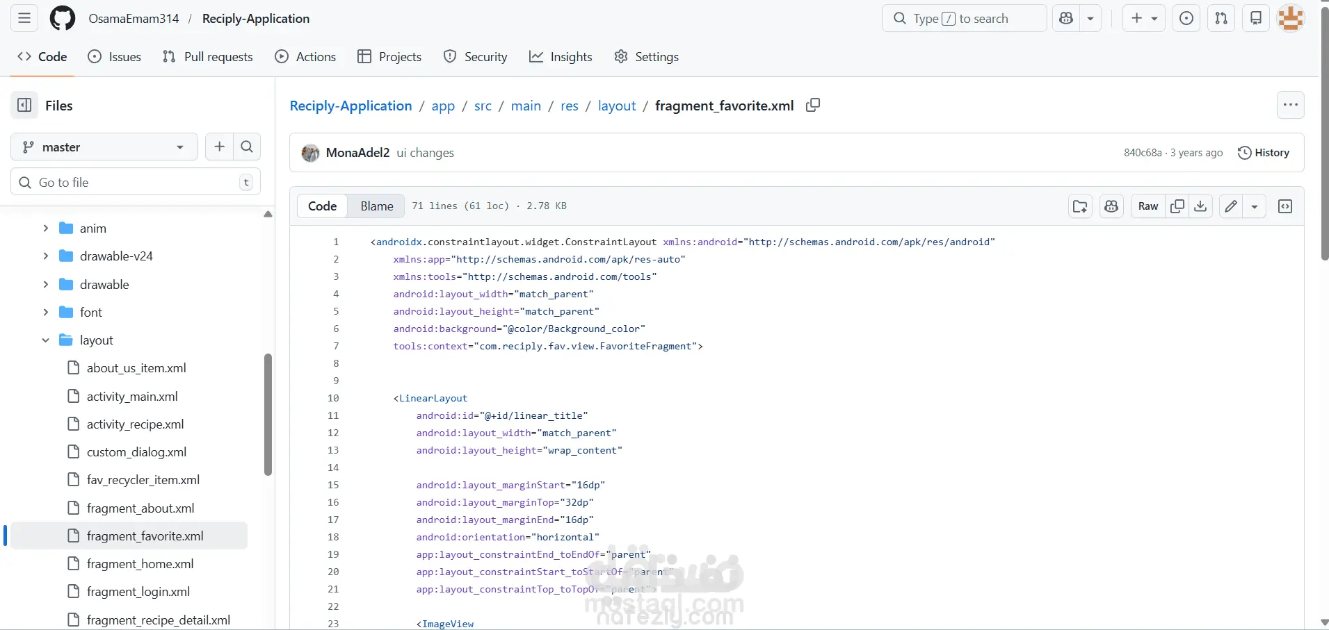Open file in github.dev folder icon
The height and width of the screenshot is (630, 1329).
1080,206
